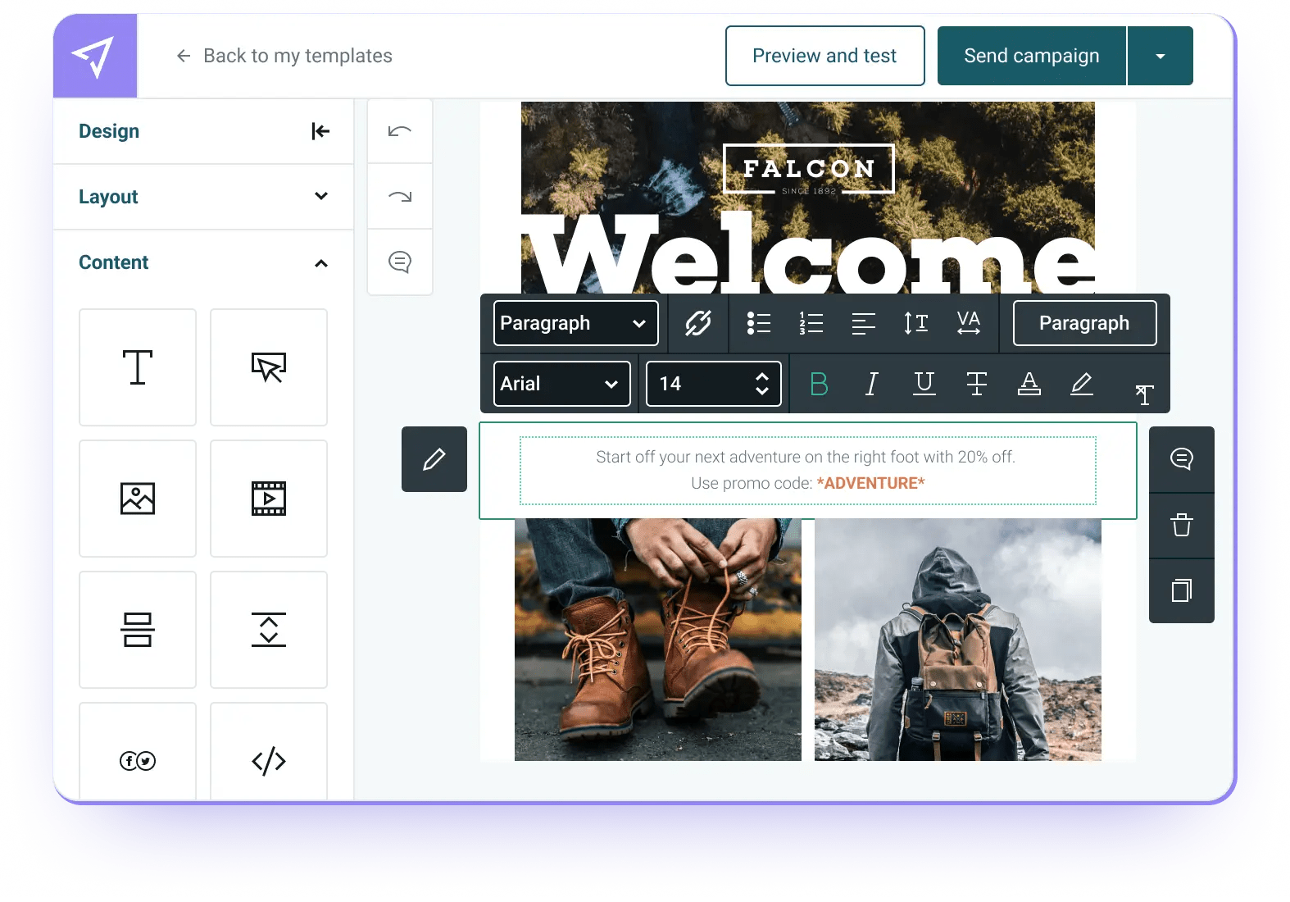This screenshot has height=902, width=1290.
Task: Open comments from the undo/redo toolbar
Action: (x=400, y=262)
